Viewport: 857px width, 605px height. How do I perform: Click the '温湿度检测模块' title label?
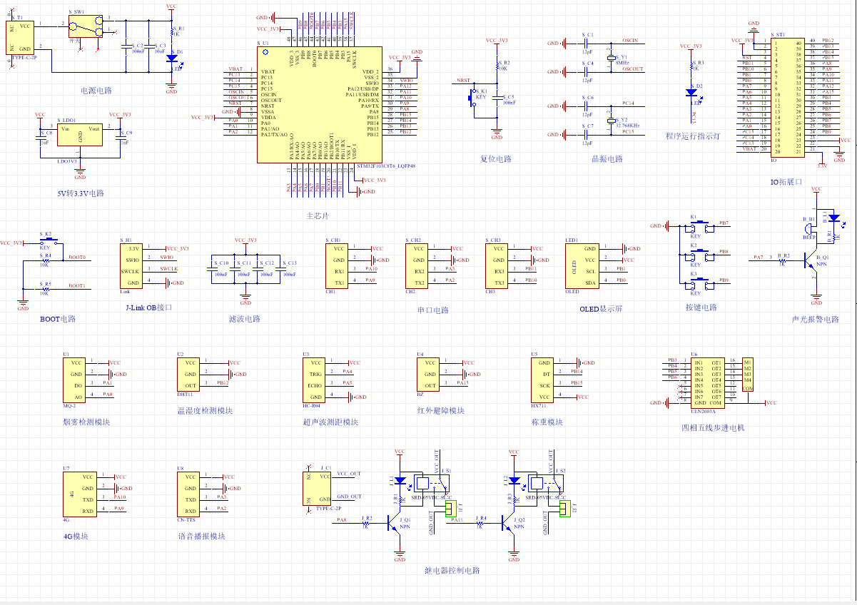click(x=205, y=411)
